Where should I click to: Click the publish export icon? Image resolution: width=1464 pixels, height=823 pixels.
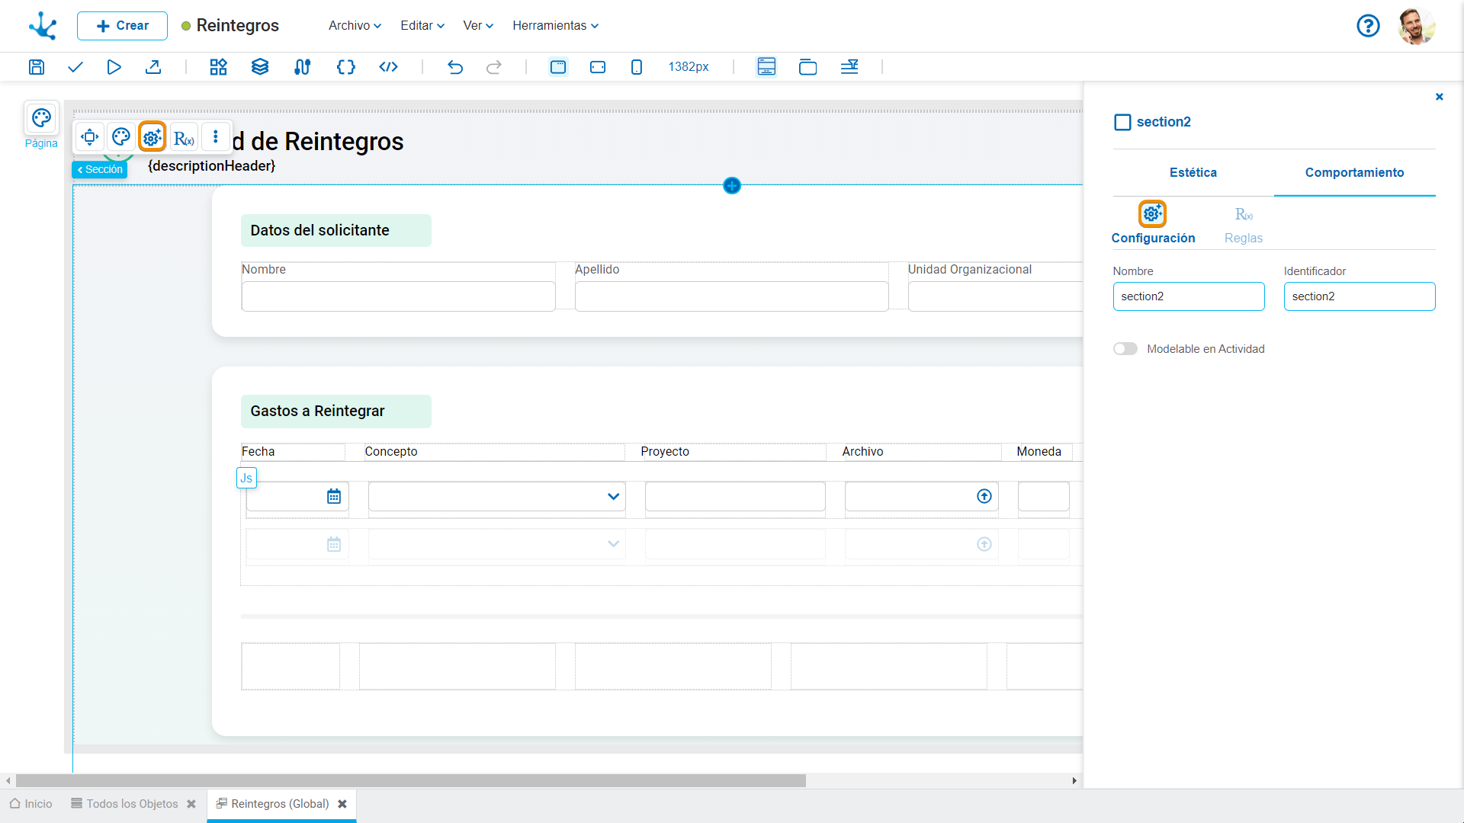pos(153,67)
